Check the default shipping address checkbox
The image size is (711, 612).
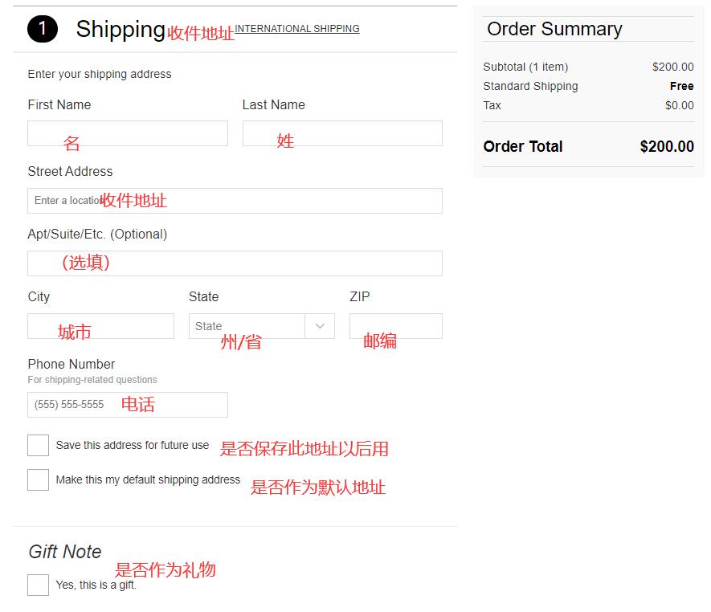coord(38,479)
